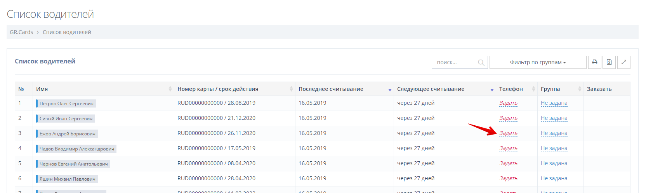646x193 pixels.
Task: Set phone for Ежов Андрей Борисович
Action: (508, 133)
